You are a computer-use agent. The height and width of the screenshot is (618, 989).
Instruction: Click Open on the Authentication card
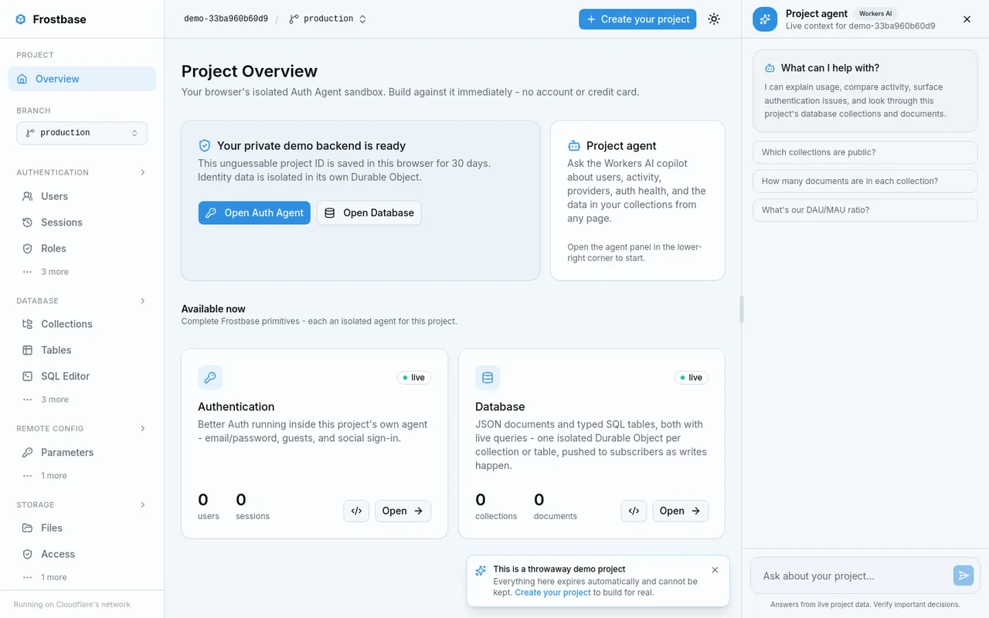click(403, 511)
